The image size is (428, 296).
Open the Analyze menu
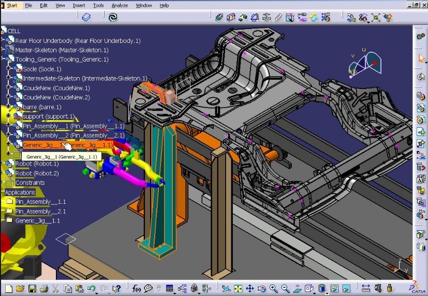(120, 5)
